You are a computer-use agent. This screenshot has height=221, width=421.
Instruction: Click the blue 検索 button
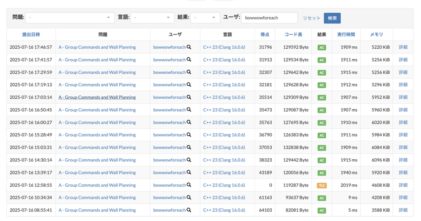332,18
